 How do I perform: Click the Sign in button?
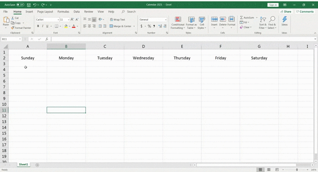pos(273,5)
